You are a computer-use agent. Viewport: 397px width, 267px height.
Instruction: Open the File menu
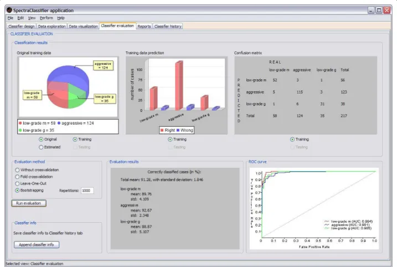11,18
